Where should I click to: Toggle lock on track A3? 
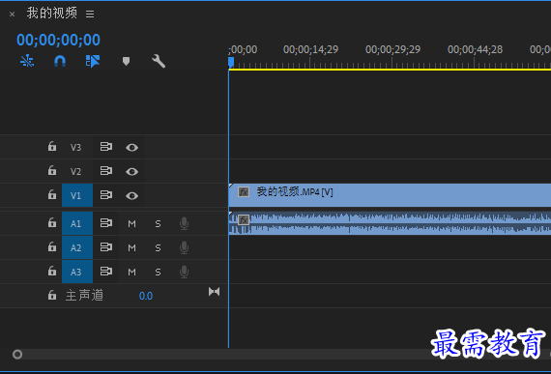pos(52,272)
